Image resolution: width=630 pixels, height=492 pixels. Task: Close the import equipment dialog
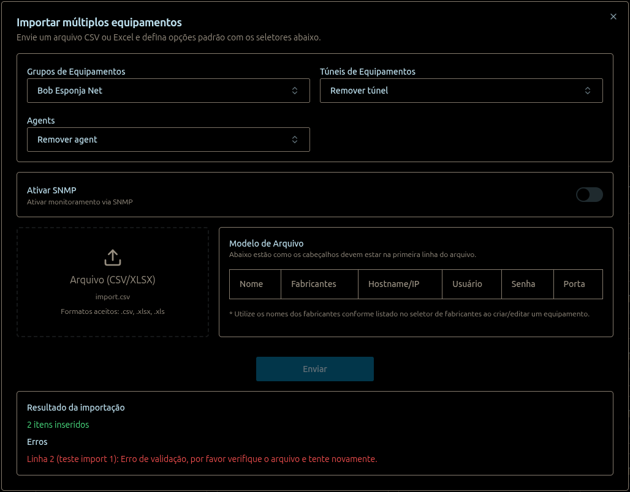pos(613,17)
